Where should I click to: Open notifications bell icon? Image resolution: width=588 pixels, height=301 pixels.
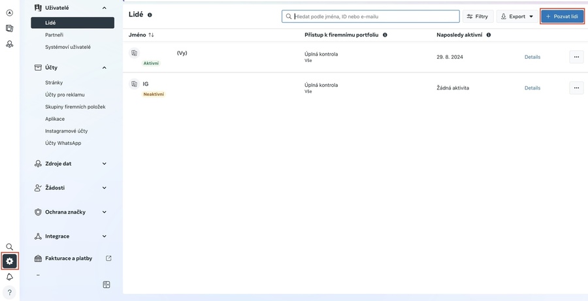coord(9,277)
